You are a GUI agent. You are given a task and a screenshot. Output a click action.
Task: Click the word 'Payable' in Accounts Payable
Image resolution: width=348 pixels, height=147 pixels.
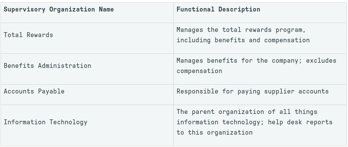[51, 91]
